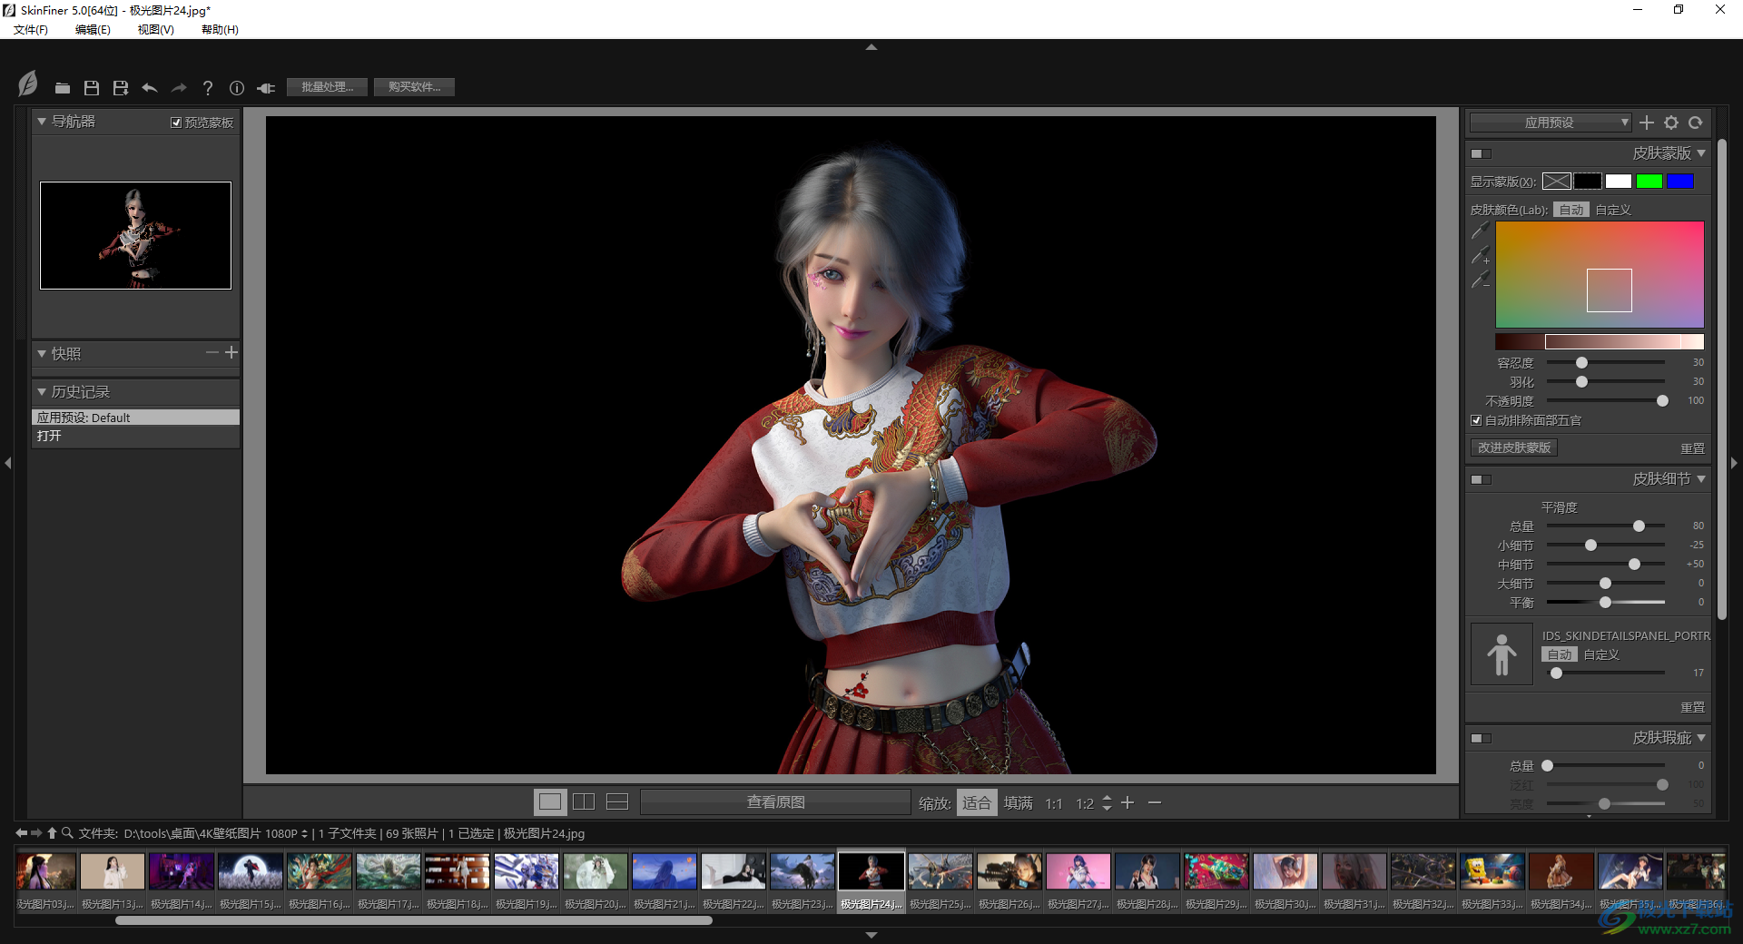Click the 查看原图 button
Screen dimensions: 1743x944
[x=776, y=802]
